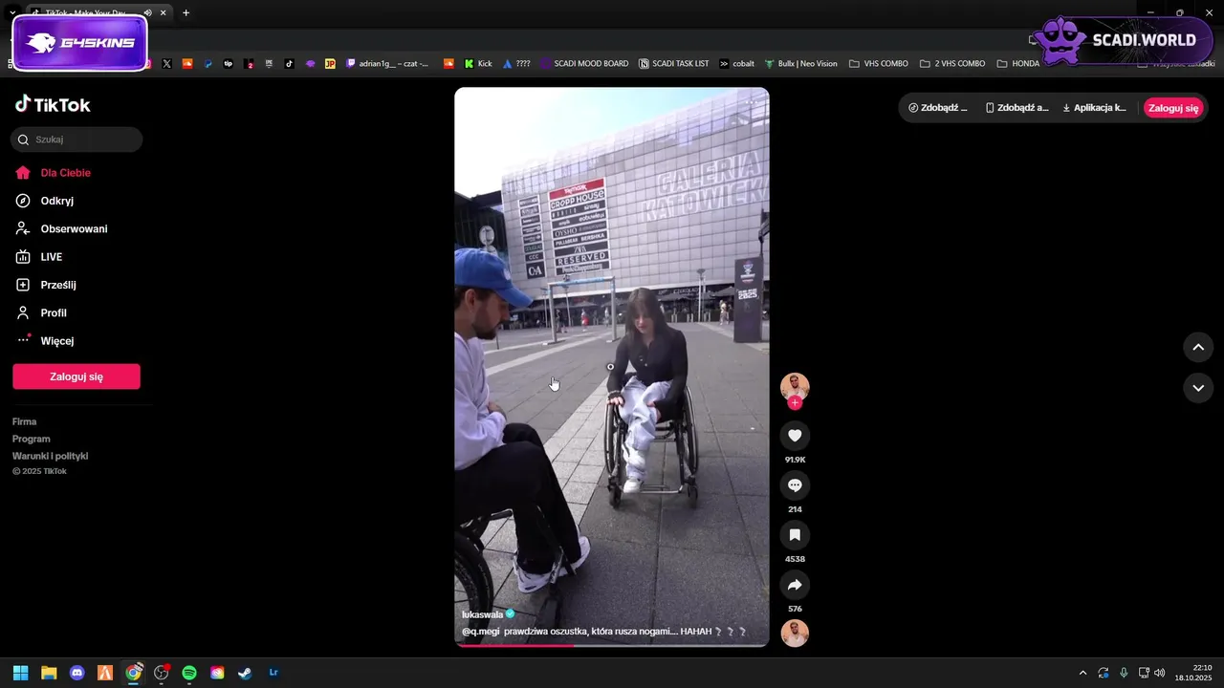This screenshot has height=688, width=1224.
Task: Open the SCADI TASK LIST bookmark
Action: tap(674, 64)
